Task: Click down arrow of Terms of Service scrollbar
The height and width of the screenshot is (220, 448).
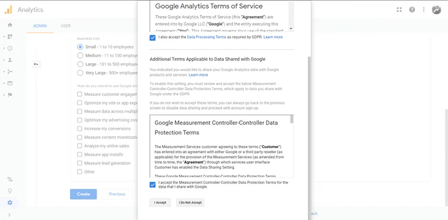Action: click(x=291, y=29)
